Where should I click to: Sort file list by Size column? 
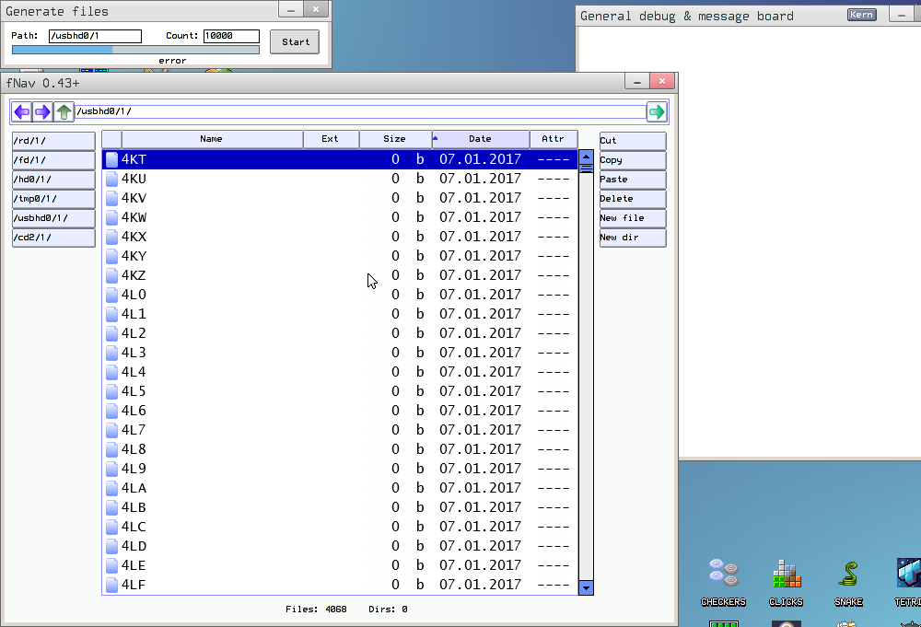[x=394, y=139]
